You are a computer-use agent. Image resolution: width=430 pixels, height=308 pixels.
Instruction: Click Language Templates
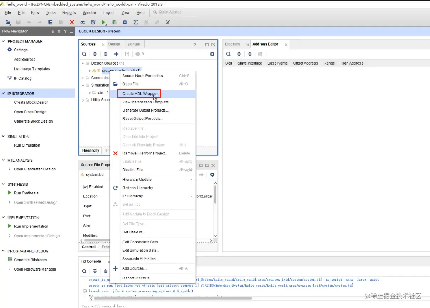[32, 69]
